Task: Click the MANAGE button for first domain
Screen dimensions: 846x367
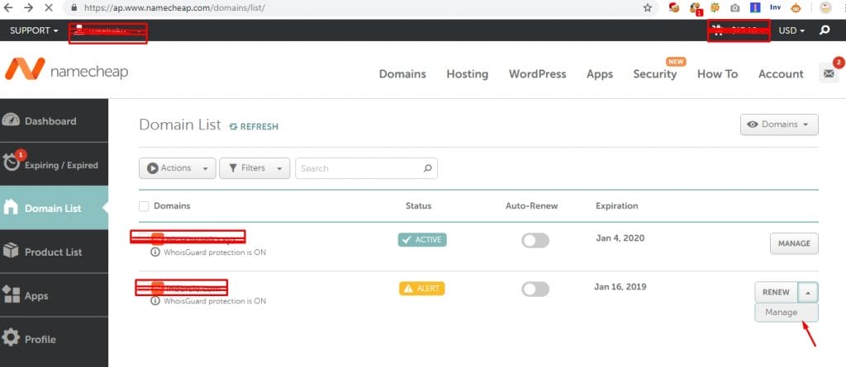Action: pos(794,243)
